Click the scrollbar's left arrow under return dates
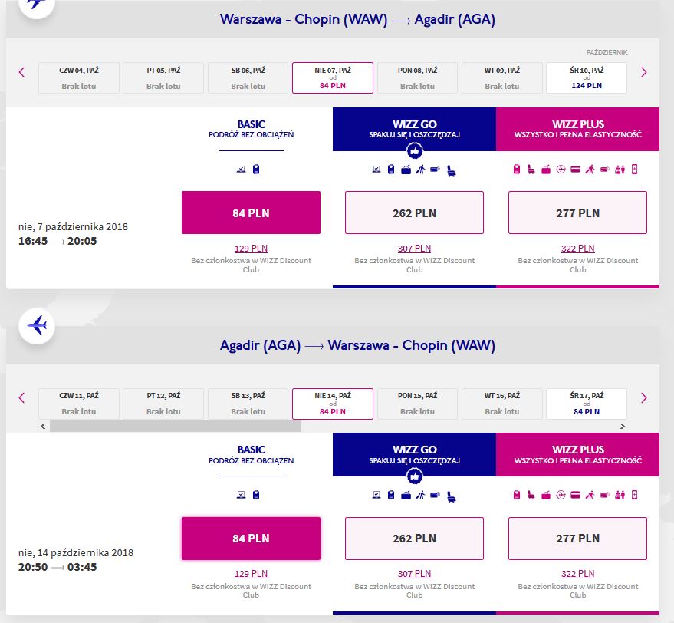This screenshot has width=674, height=623. pyautogui.click(x=43, y=426)
